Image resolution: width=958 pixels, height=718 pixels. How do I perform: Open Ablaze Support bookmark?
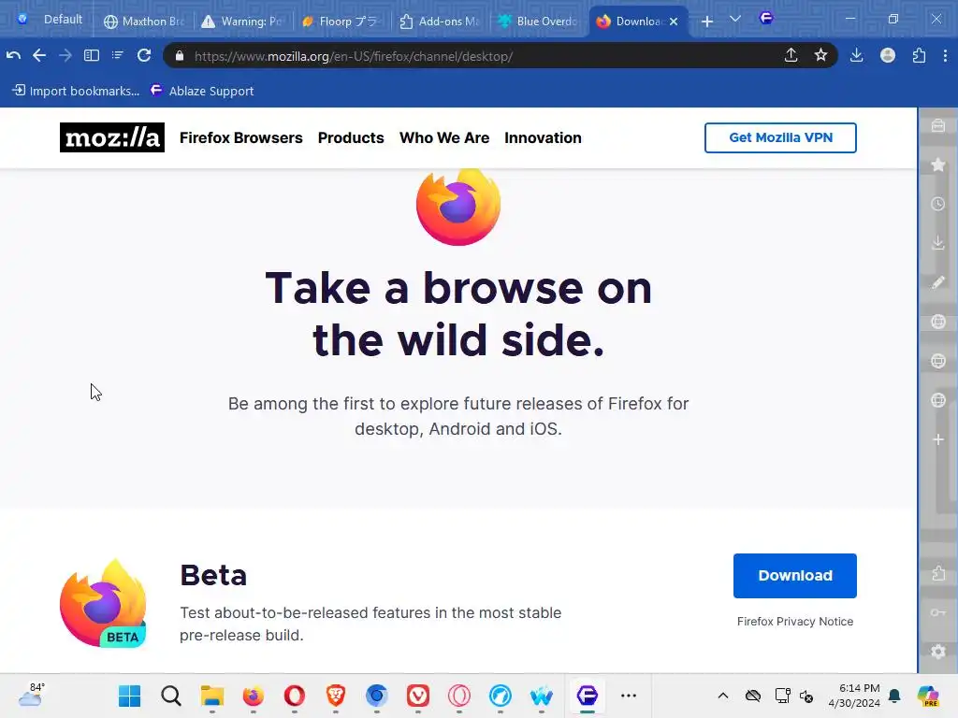click(x=202, y=91)
